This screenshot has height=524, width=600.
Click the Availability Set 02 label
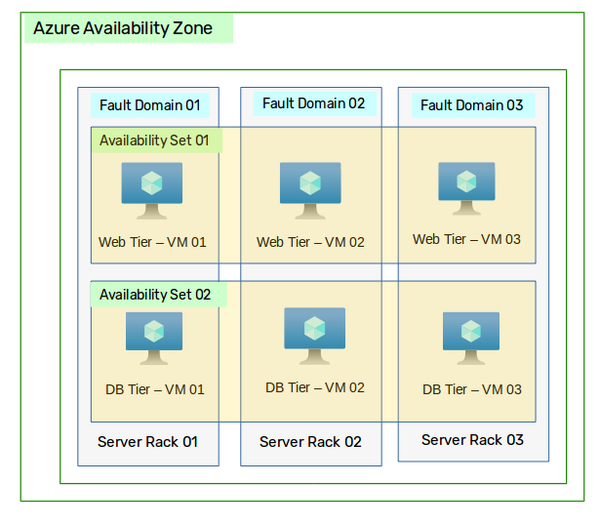coord(155,295)
